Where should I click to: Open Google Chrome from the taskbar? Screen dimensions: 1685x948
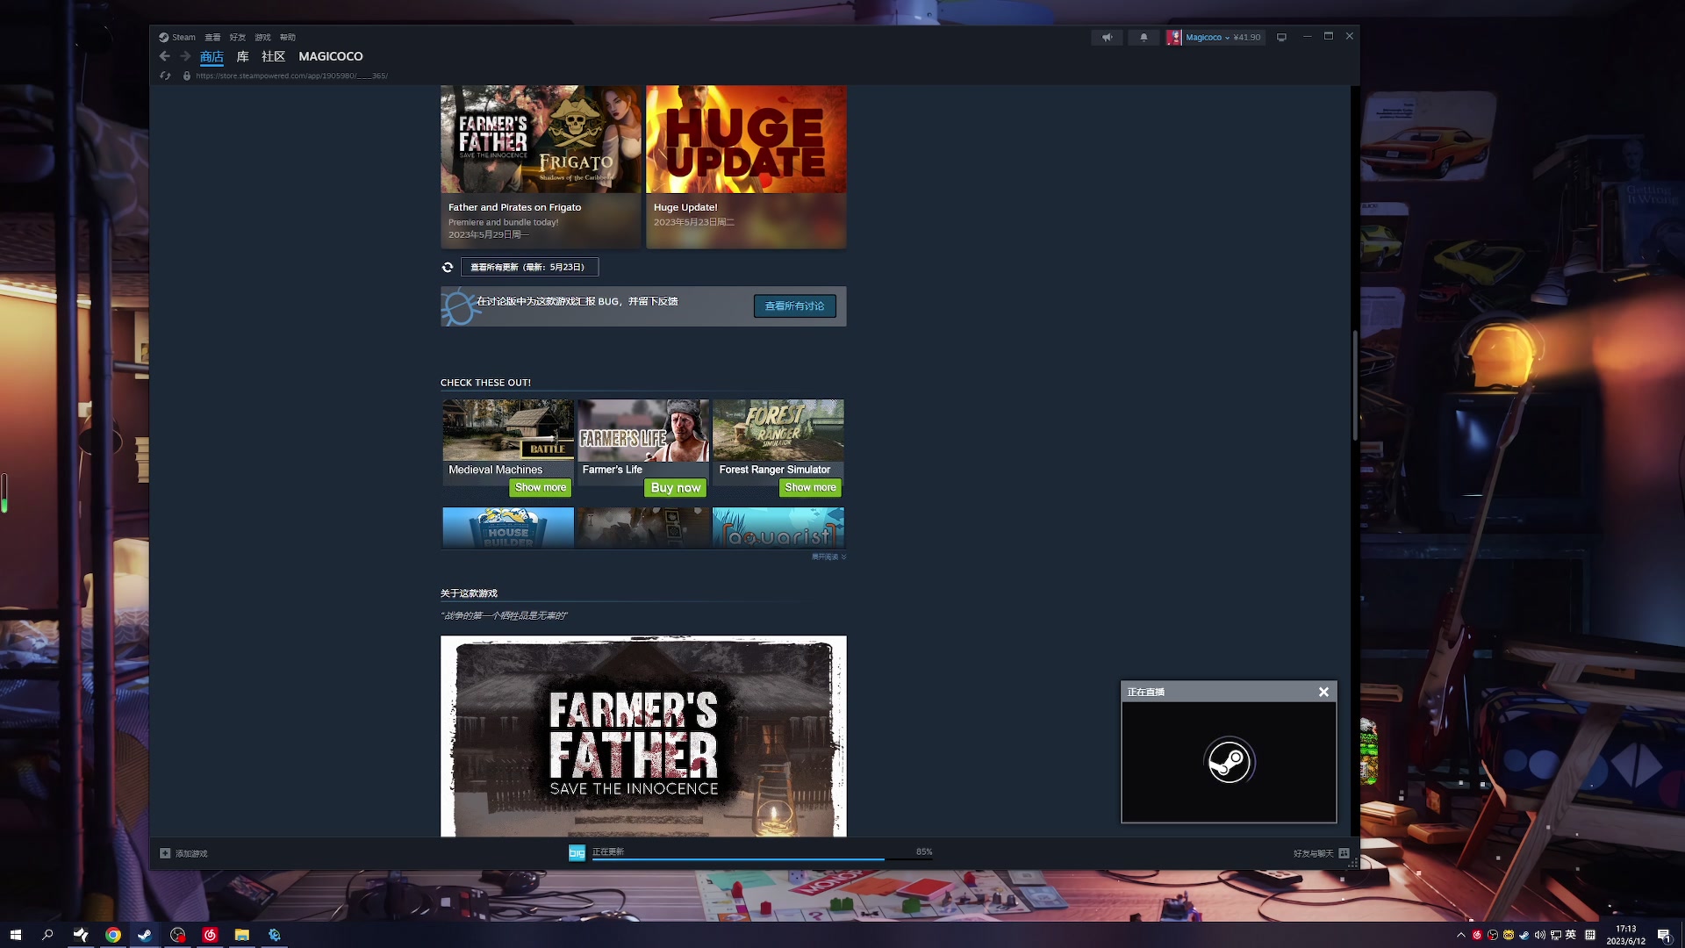113,935
